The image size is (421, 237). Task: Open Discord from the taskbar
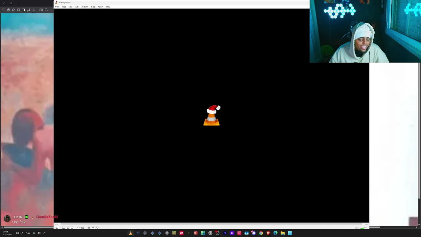pyautogui.click(x=254, y=233)
